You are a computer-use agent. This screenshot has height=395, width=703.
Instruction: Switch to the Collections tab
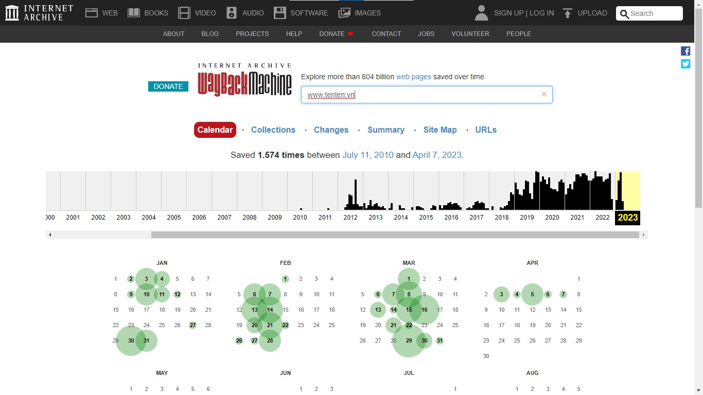tap(273, 130)
